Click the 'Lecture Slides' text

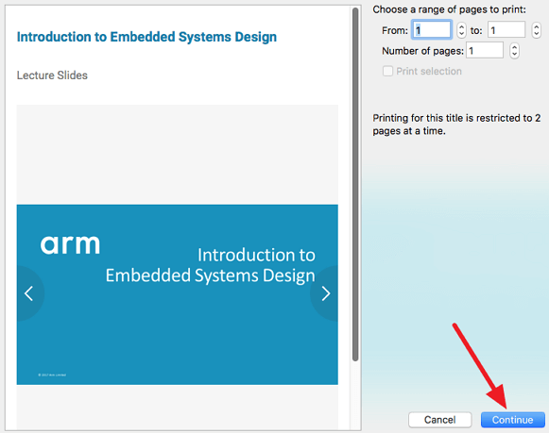point(52,75)
